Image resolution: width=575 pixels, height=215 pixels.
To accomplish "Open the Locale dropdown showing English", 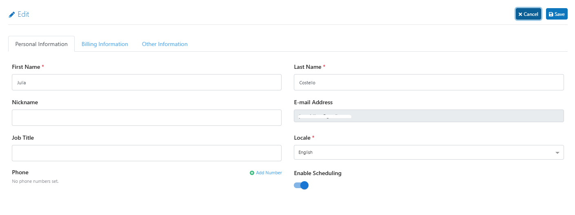I will coord(429,152).
